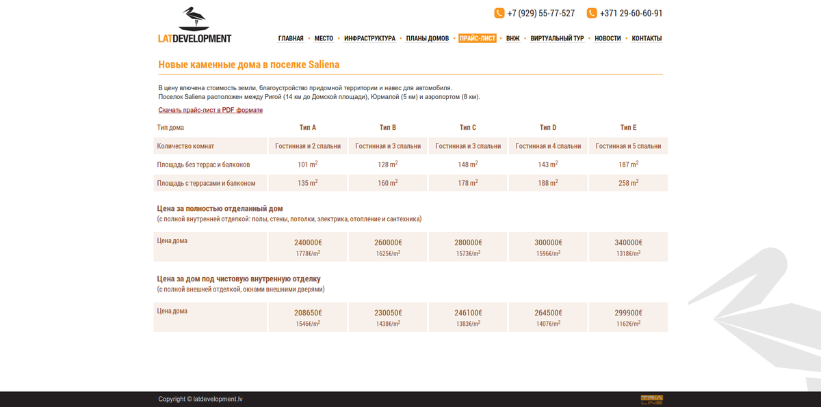The image size is (821, 407).
Task: Click the +371 29-60-60-91 phone number
Action: (631, 14)
